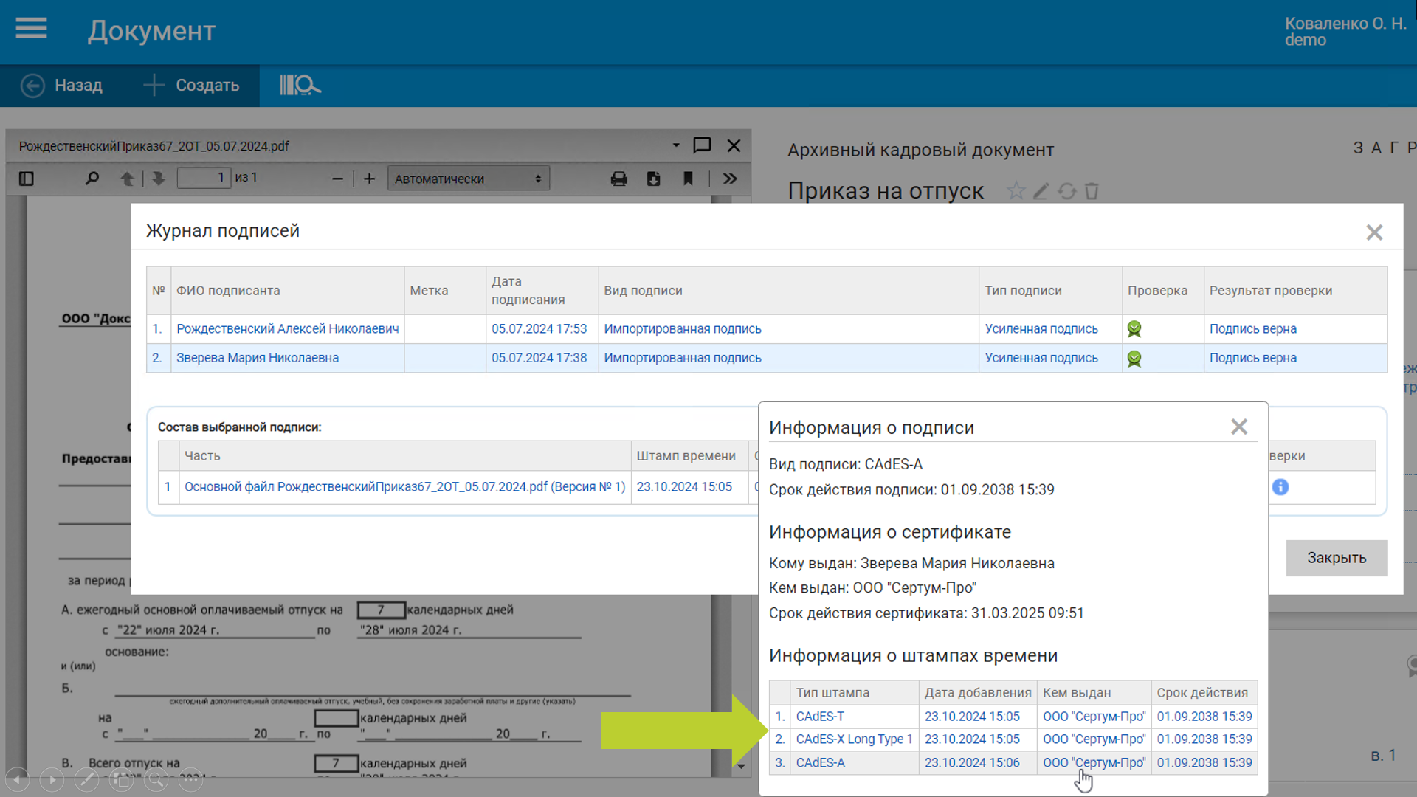Click the barcode search icon

pyautogui.click(x=300, y=85)
